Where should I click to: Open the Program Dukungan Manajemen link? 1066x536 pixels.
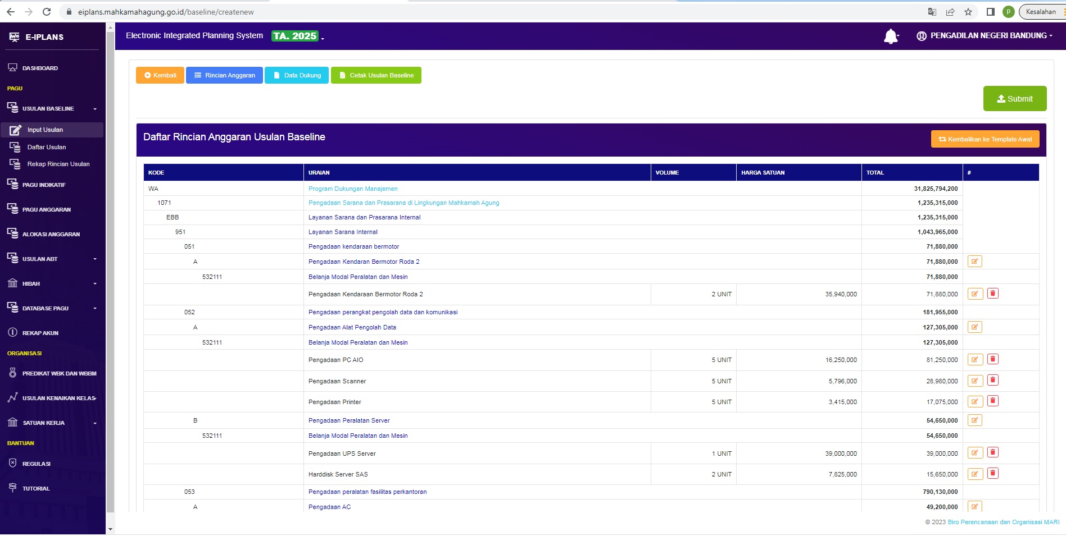coord(353,189)
